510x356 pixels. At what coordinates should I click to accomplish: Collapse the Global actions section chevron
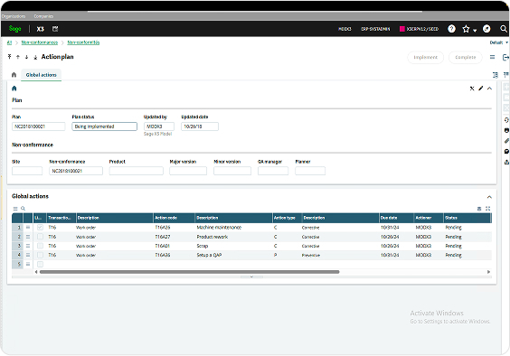tap(489, 197)
